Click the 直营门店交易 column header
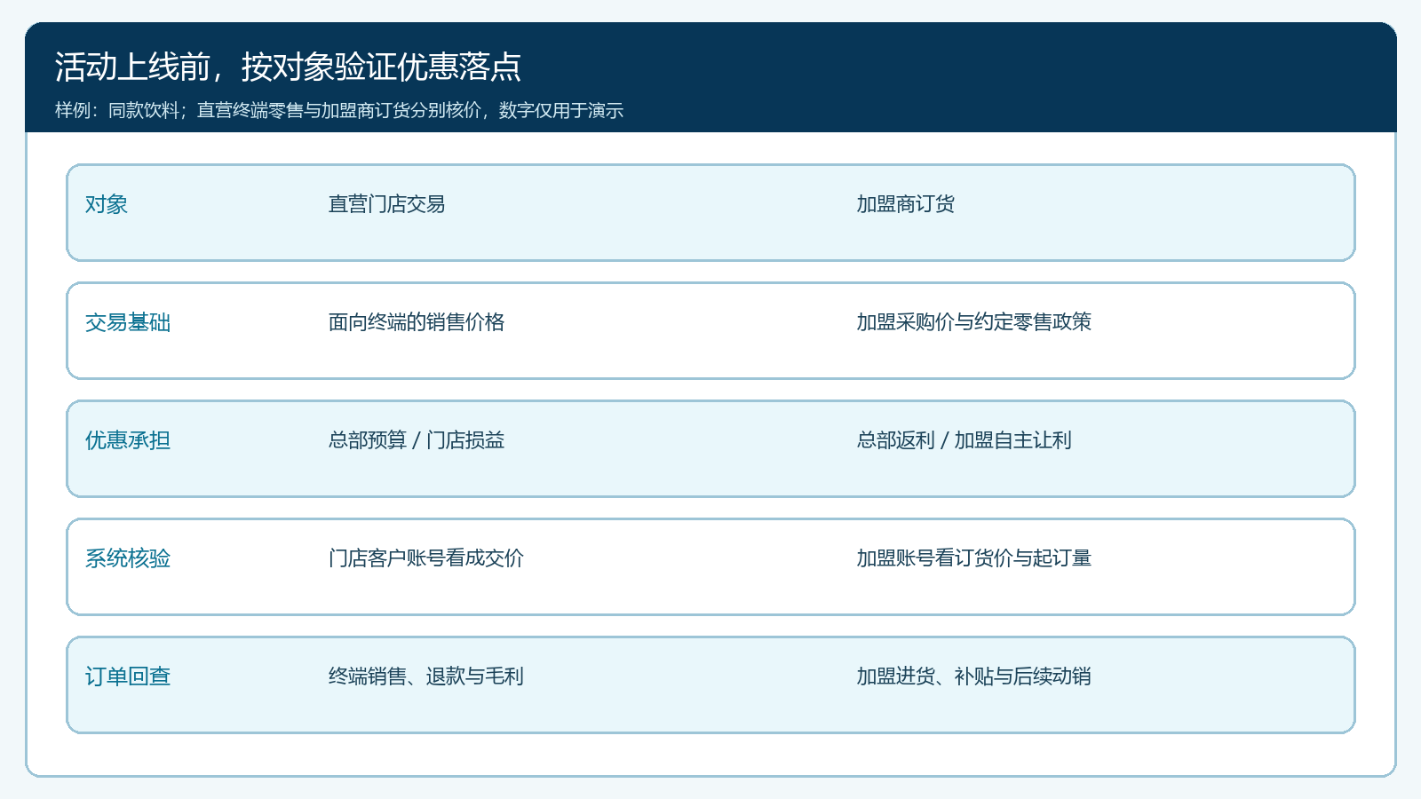The image size is (1421, 799). coord(386,204)
